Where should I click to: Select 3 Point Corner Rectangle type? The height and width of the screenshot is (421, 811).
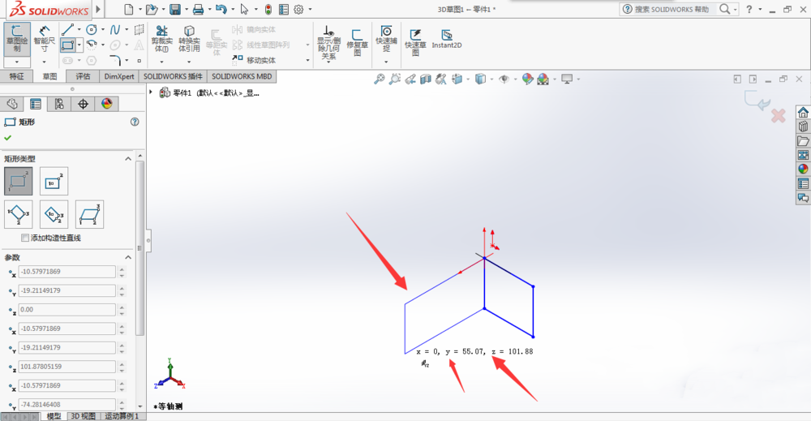click(x=18, y=214)
